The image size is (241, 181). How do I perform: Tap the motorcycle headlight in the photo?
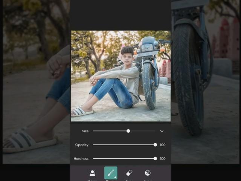point(146,48)
